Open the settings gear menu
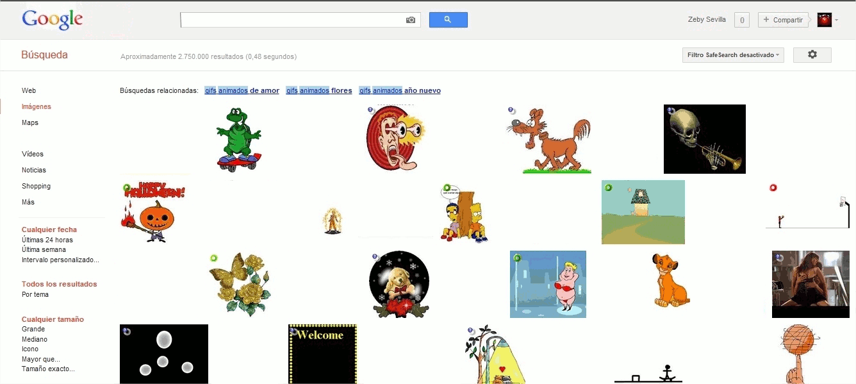Screen dimensions: 856x384 coord(812,55)
